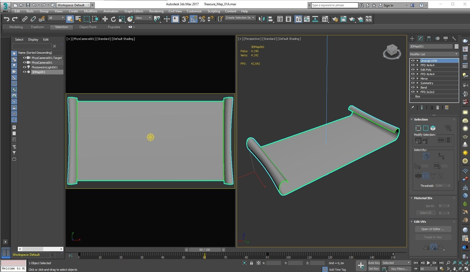Screen dimensions: 470x272
Task: Open the Hierarchy command panel tab
Action: 429,39
